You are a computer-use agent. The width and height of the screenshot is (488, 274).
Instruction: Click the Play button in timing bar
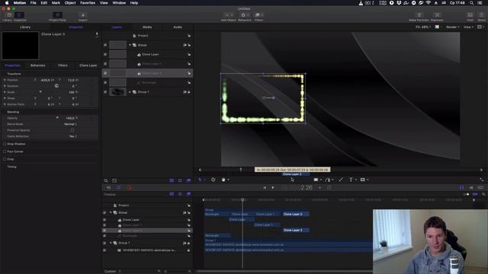(x=273, y=188)
